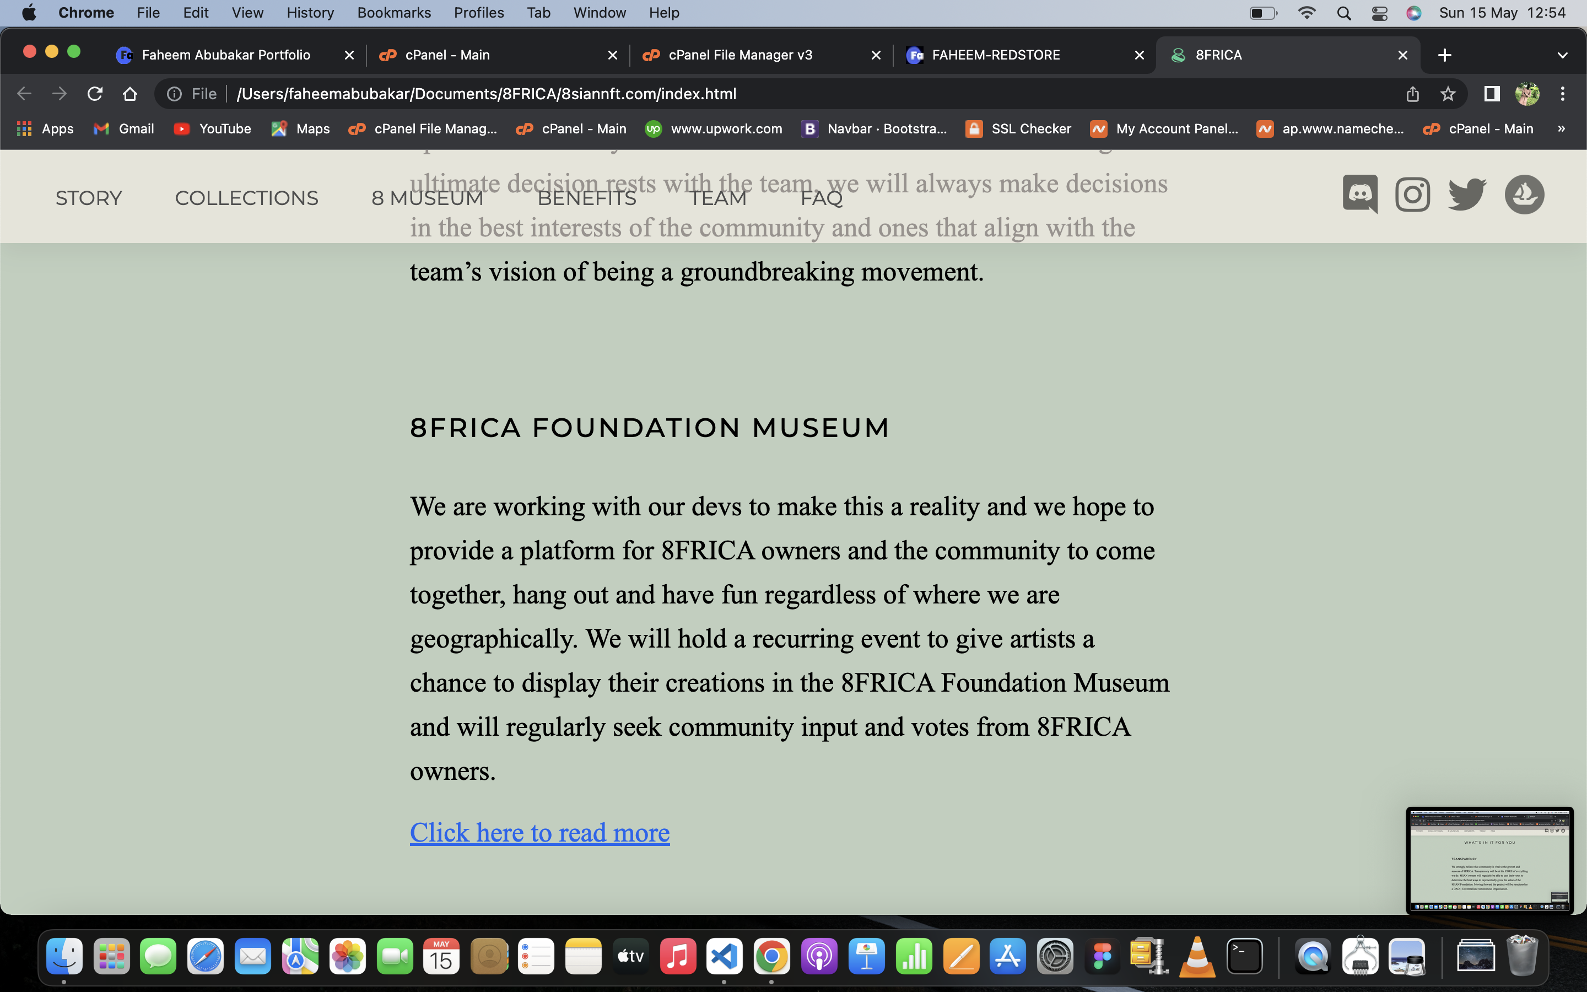
Task: Launch Visual Studio Code from the Dock
Action: (724, 957)
